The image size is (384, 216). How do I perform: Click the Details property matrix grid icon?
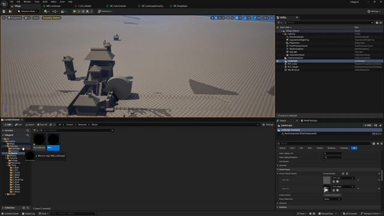point(374,143)
